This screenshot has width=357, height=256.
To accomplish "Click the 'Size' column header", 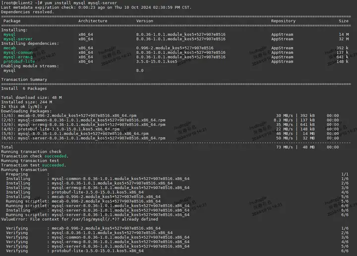I will click(343, 21).
